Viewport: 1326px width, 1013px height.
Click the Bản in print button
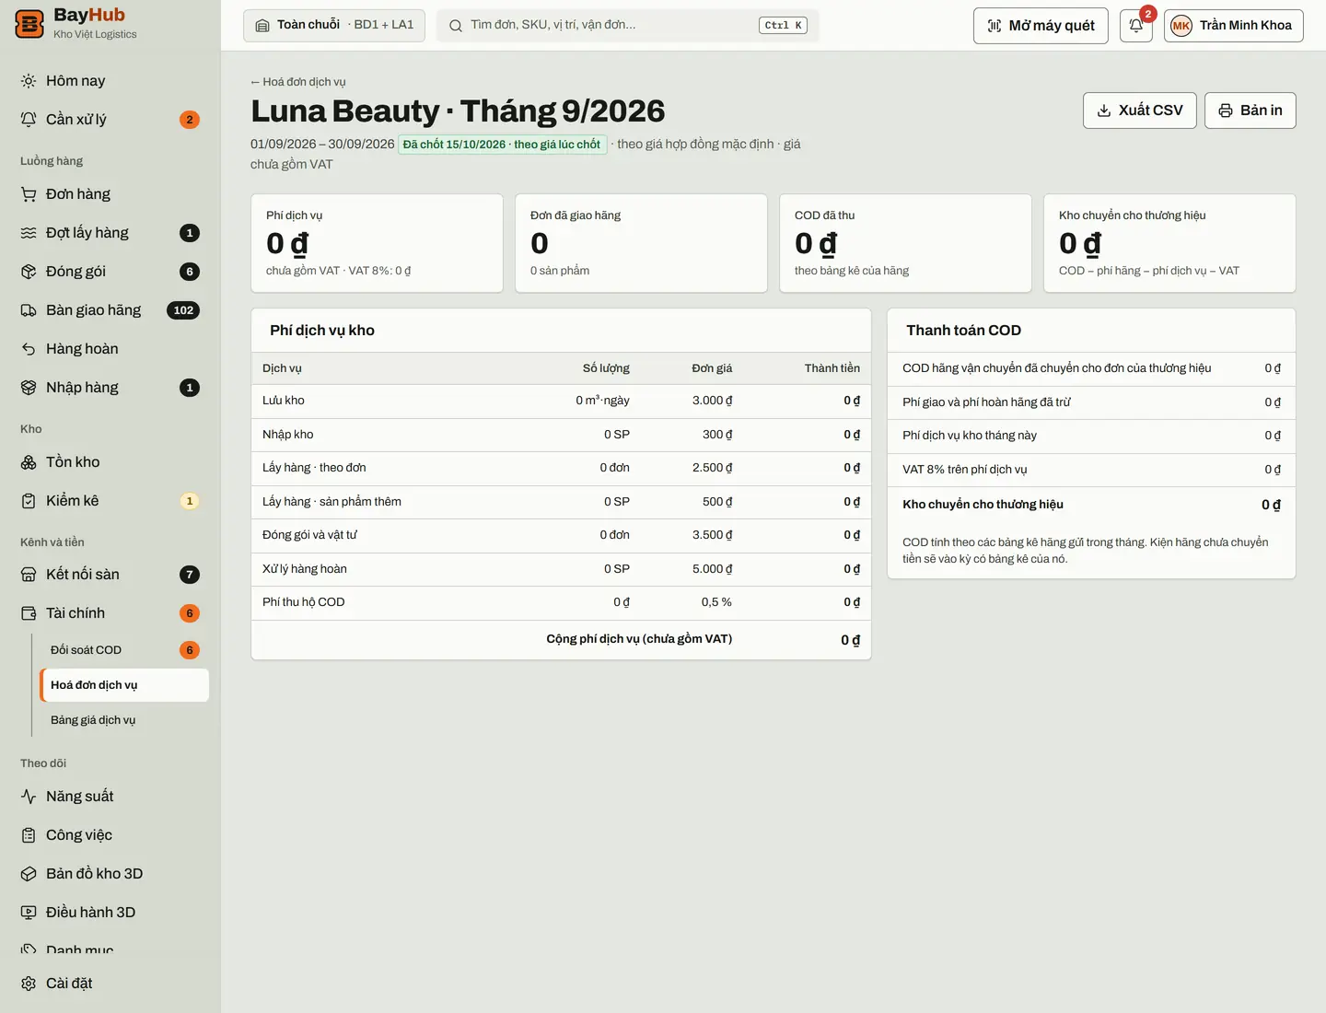click(x=1250, y=111)
